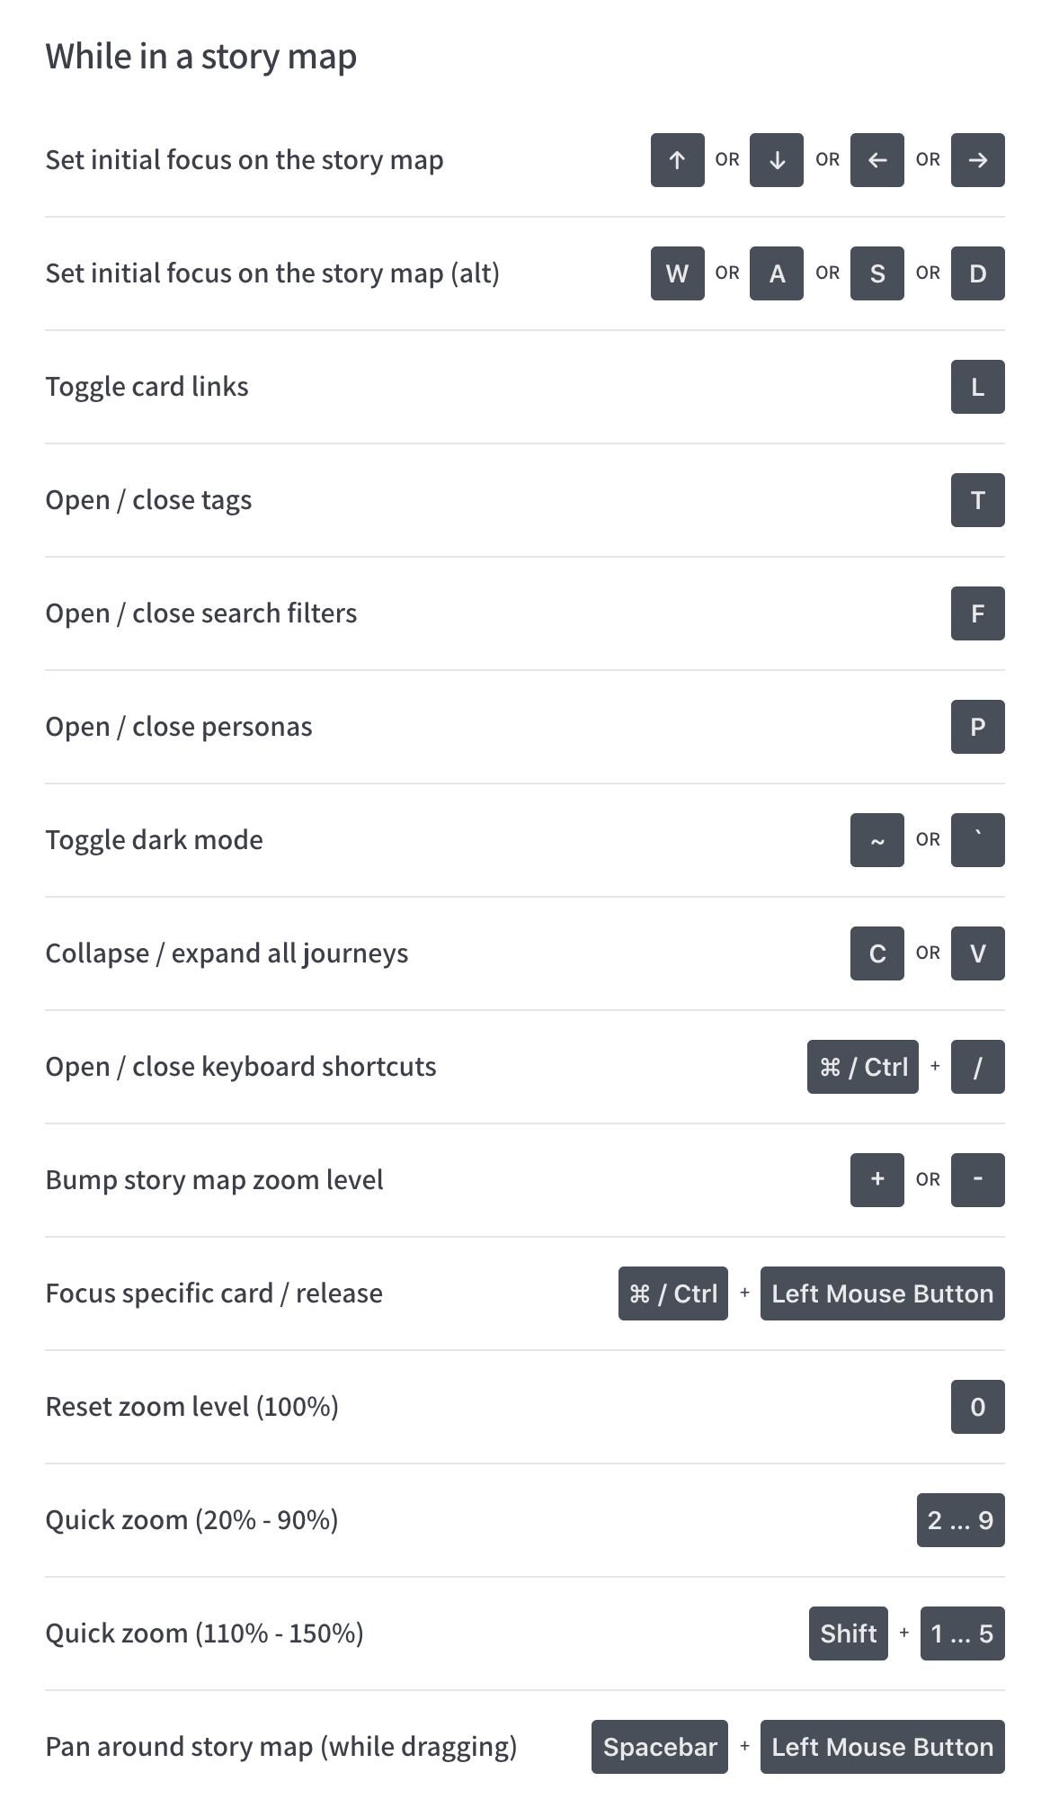
Task: Click the 'While in a story map' heading
Action: (x=201, y=56)
